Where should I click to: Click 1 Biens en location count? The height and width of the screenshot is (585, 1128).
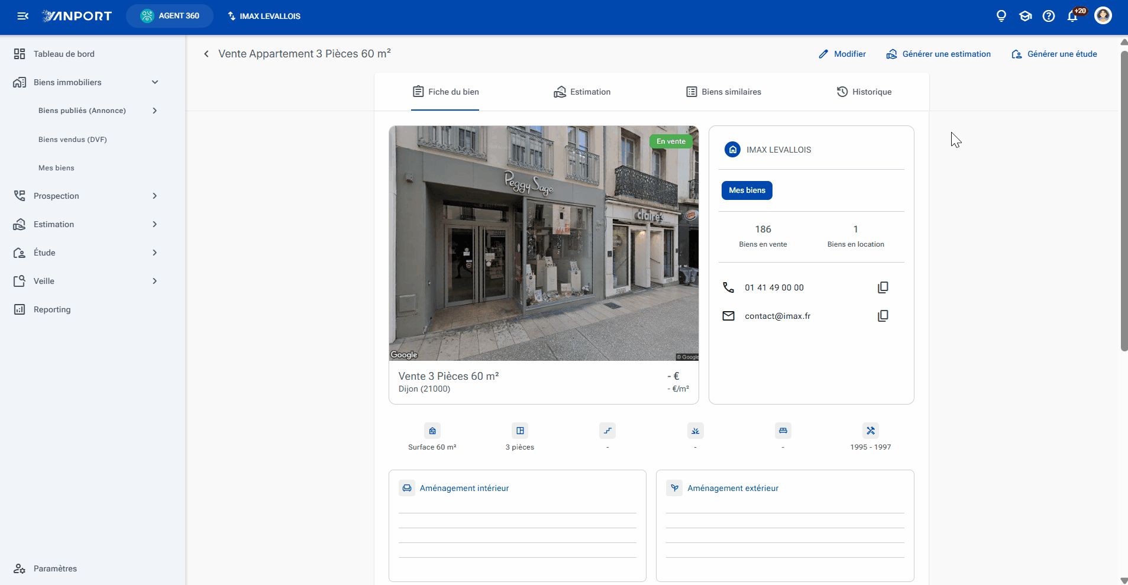tap(855, 235)
